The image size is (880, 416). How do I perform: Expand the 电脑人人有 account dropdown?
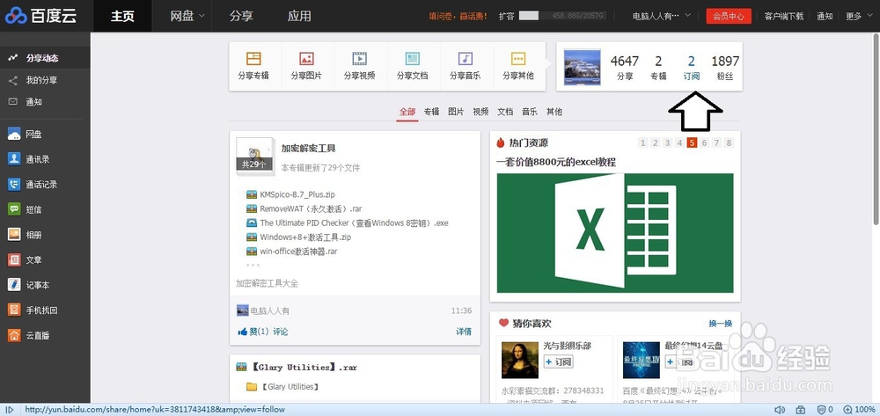(x=661, y=16)
